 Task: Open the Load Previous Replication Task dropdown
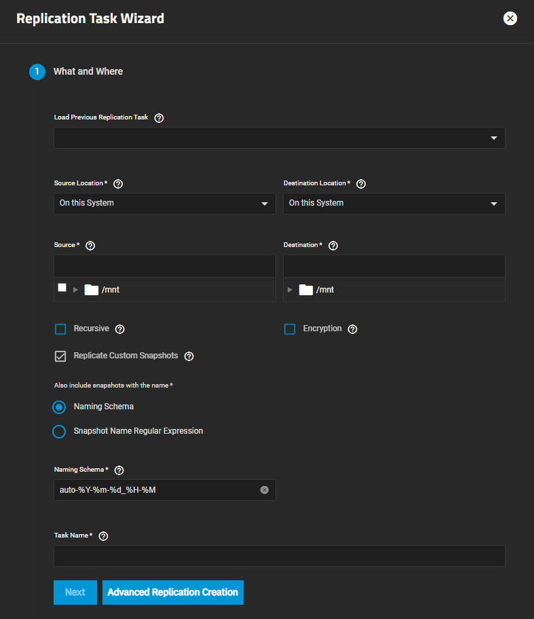280,138
